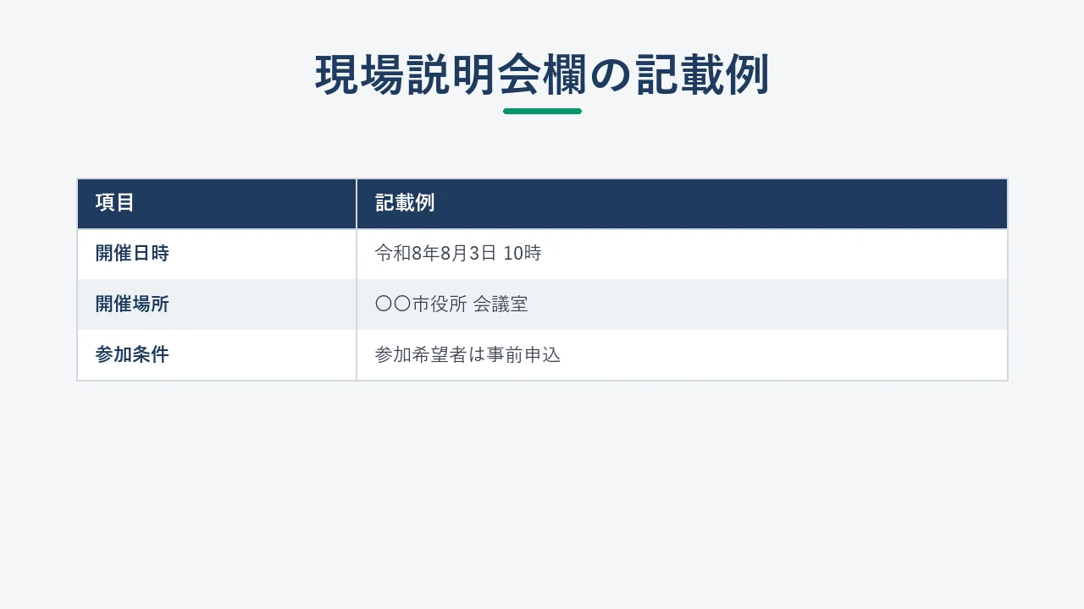Click the word 記載例 in the slide title

pyautogui.click(x=702, y=74)
